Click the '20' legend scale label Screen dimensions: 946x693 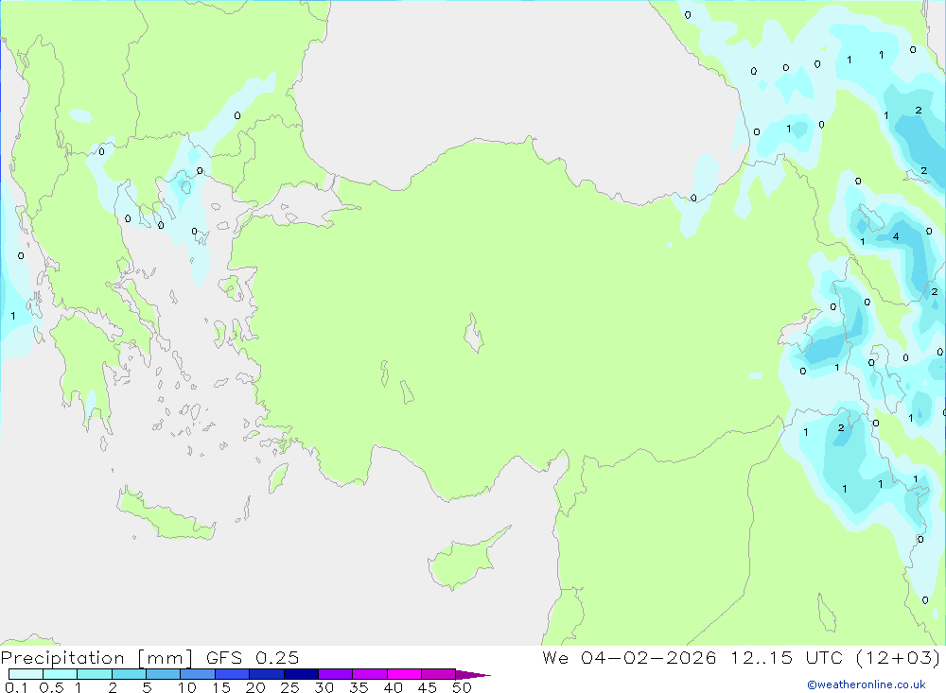[x=255, y=687]
